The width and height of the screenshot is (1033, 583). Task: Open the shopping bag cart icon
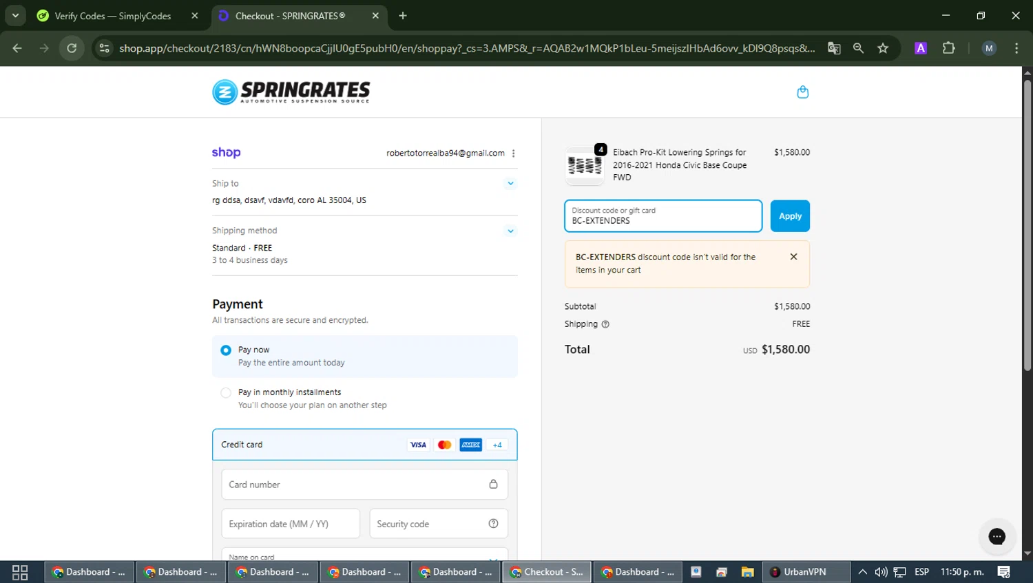click(802, 92)
